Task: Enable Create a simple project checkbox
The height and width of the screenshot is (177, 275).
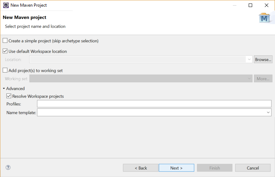Action: pyautogui.click(x=5, y=41)
